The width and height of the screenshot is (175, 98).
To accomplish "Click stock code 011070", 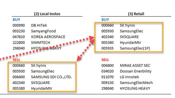I will tap(107, 77).
